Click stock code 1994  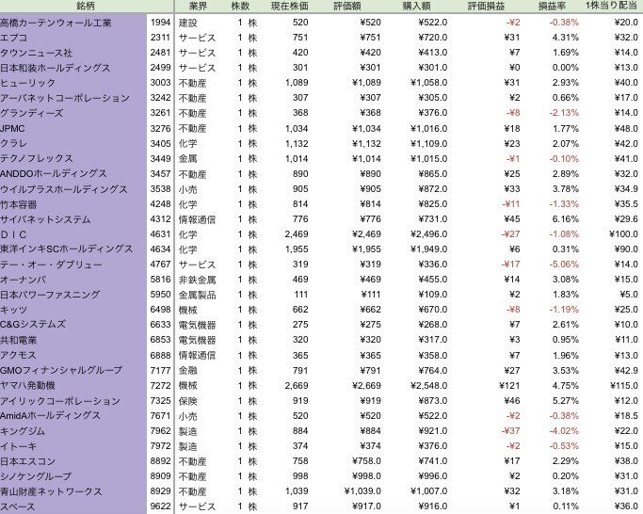(160, 23)
